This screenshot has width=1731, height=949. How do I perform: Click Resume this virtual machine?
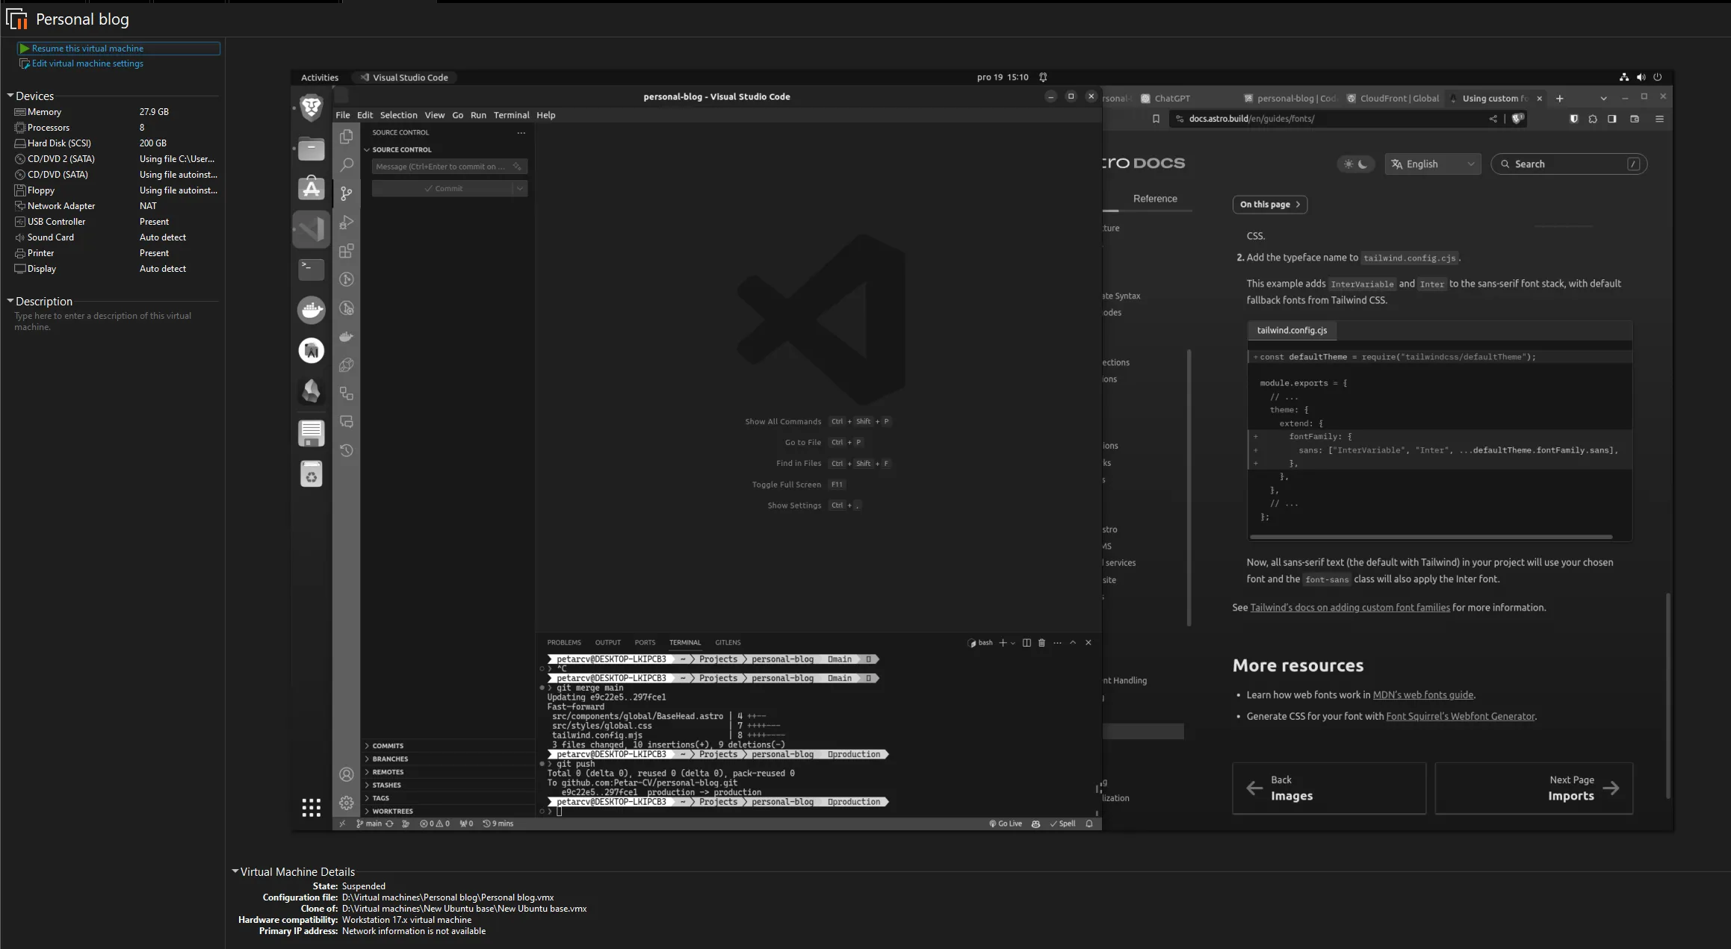[87, 49]
